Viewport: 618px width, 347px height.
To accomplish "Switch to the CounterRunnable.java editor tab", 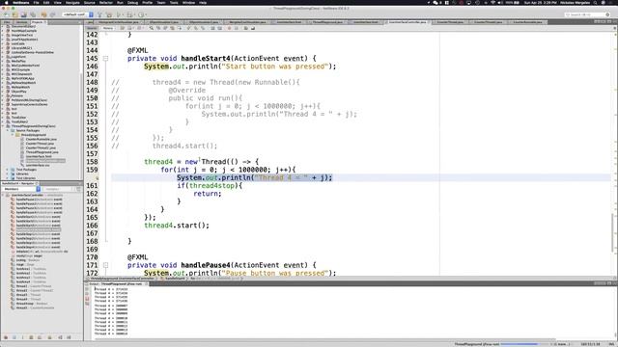I will click(x=528, y=22).
